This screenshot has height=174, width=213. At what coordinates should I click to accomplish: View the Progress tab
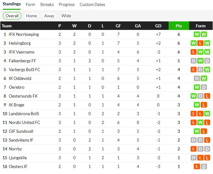(x=67, y=5)
